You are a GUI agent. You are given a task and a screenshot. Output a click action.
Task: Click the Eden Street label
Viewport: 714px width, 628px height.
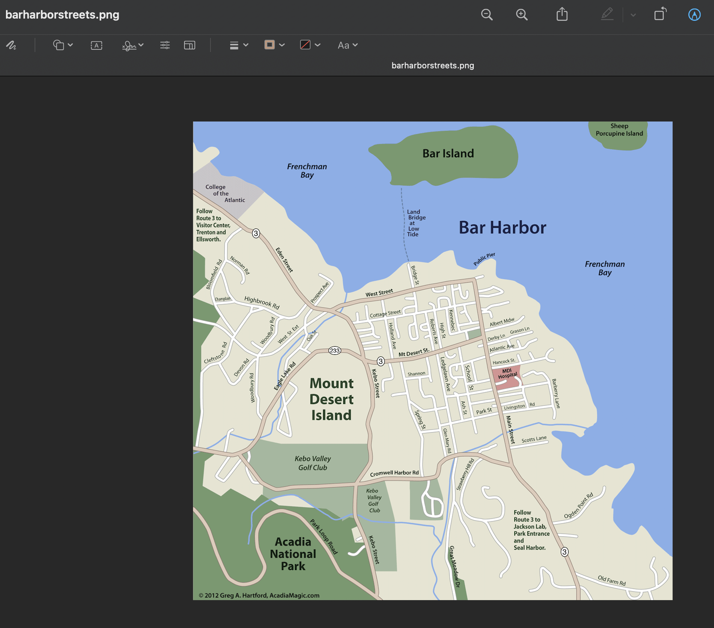(x=284, y=260)
